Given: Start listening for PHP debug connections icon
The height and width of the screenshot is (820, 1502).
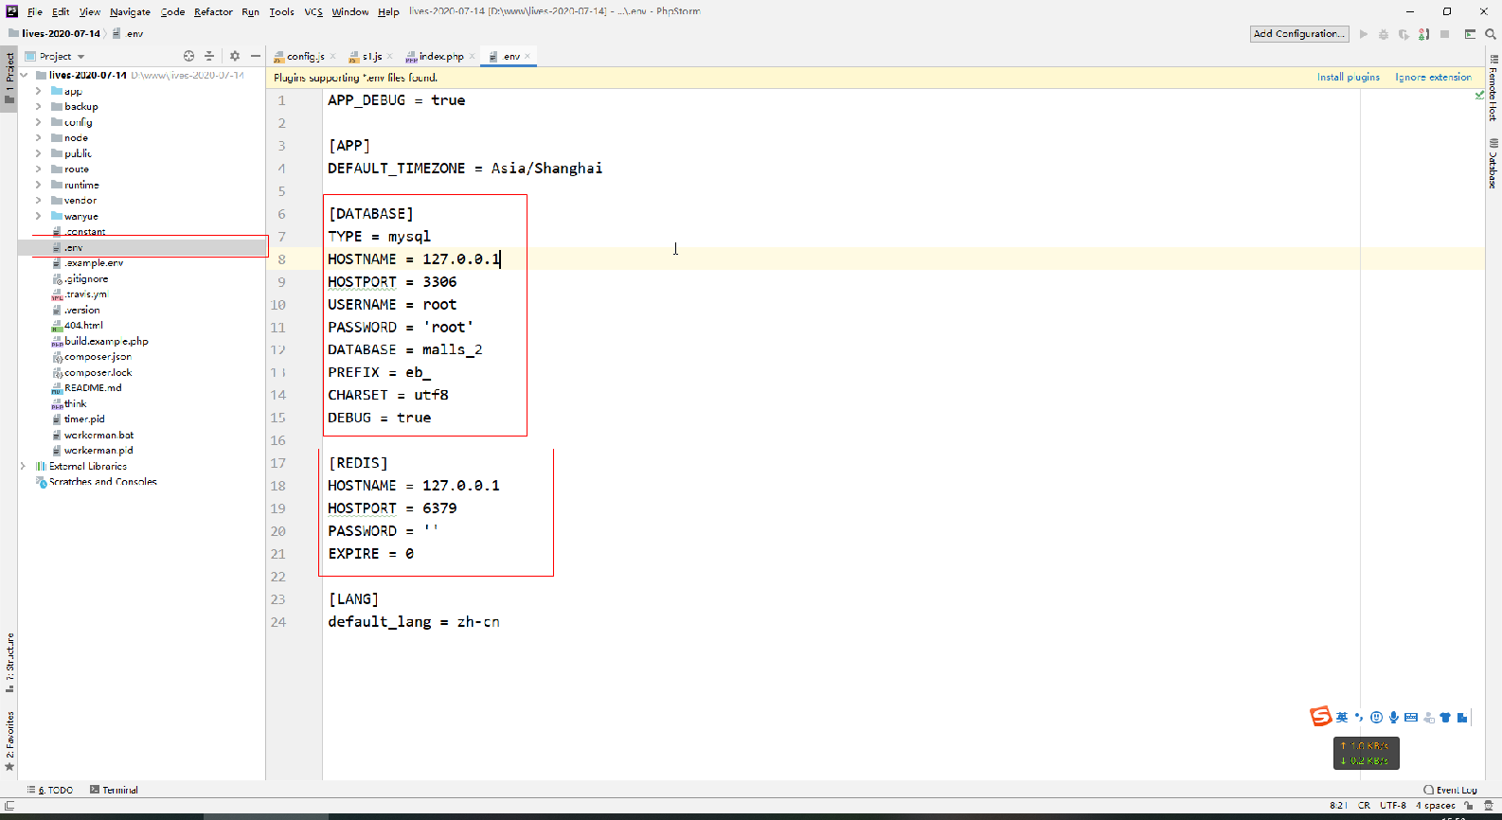Looking at the screenshot, I should point(1423,34).
